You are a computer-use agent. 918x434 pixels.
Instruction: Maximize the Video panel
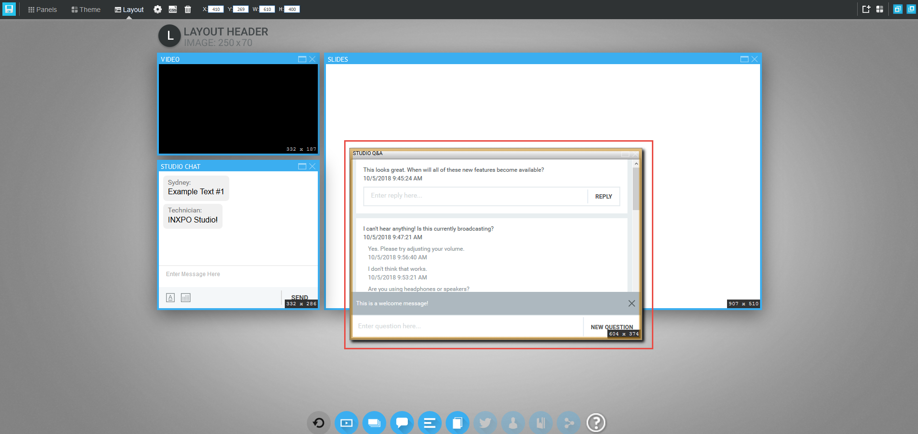[x=302, y=59]
